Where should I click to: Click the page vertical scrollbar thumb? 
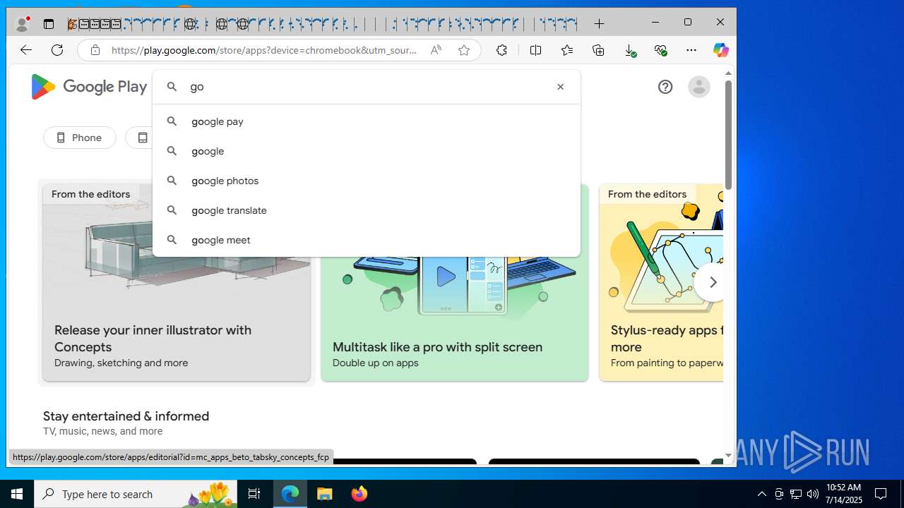pyautogui.click(x=728, y=134)
